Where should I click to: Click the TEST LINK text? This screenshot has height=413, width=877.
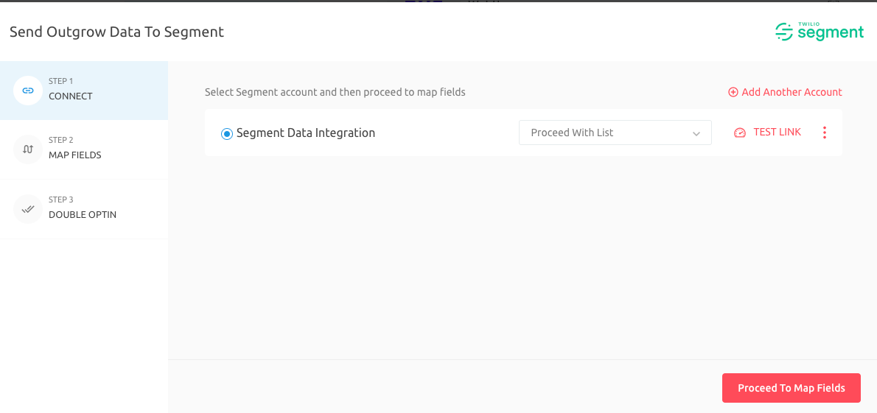(777, 132)
